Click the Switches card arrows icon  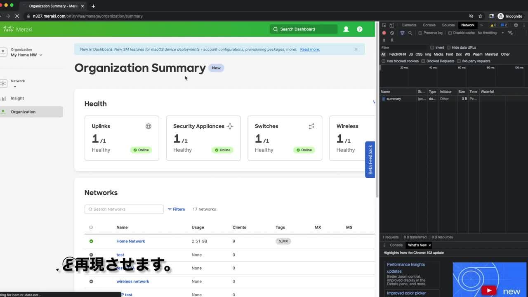click(311, 126)
